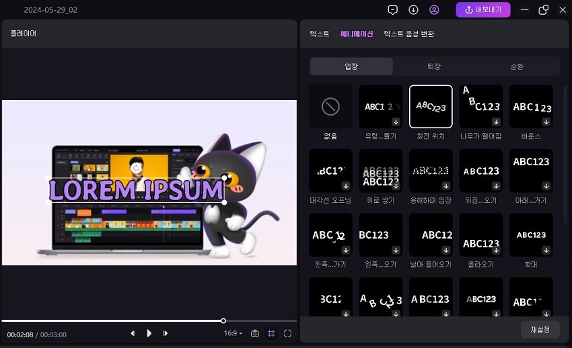Apply the 대각선 오프닝 animation preset

pyautogui.click(x=330, y=171)
